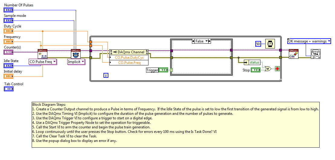Click the numeric constant 50
This screenshot has height=160, width=335.
click(258, 44)
